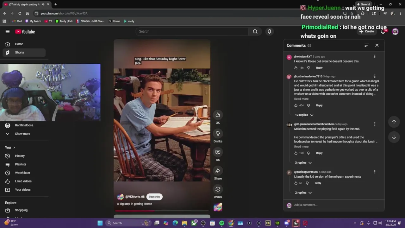Like paoloaguero5983's milgram comment

[296, 183]
